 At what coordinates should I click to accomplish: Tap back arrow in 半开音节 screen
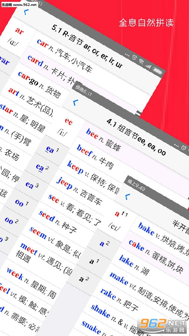coord(127,196)
